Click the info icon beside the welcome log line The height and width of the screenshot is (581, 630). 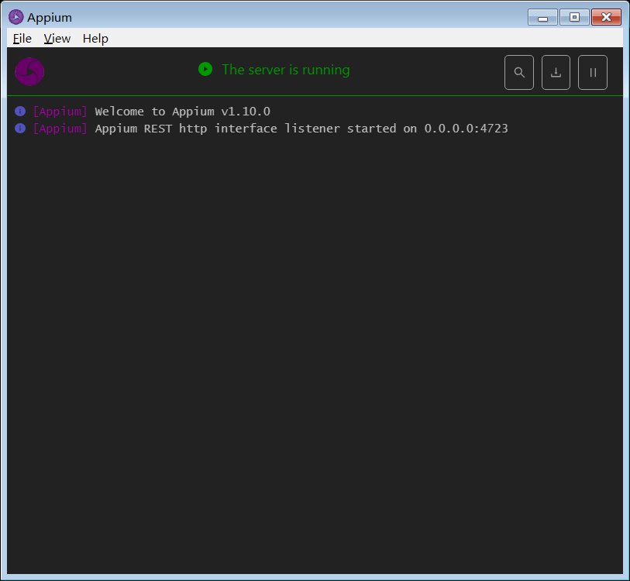pos(19,111)
